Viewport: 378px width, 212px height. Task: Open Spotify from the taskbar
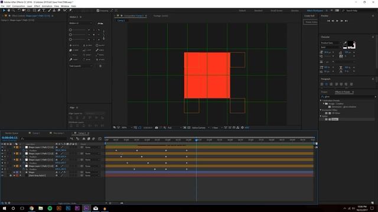coord(50,208)
